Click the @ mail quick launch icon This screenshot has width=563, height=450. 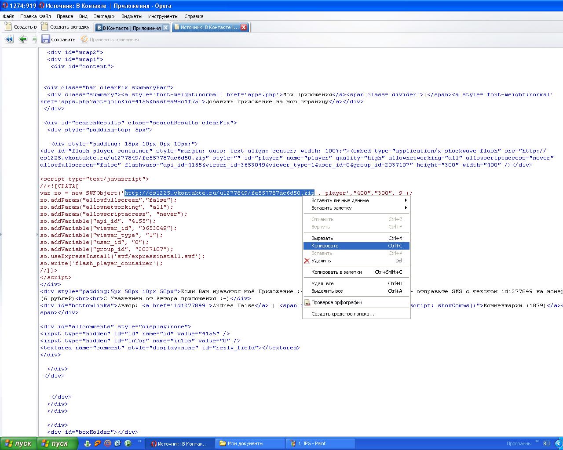click(x=108, y=443)
